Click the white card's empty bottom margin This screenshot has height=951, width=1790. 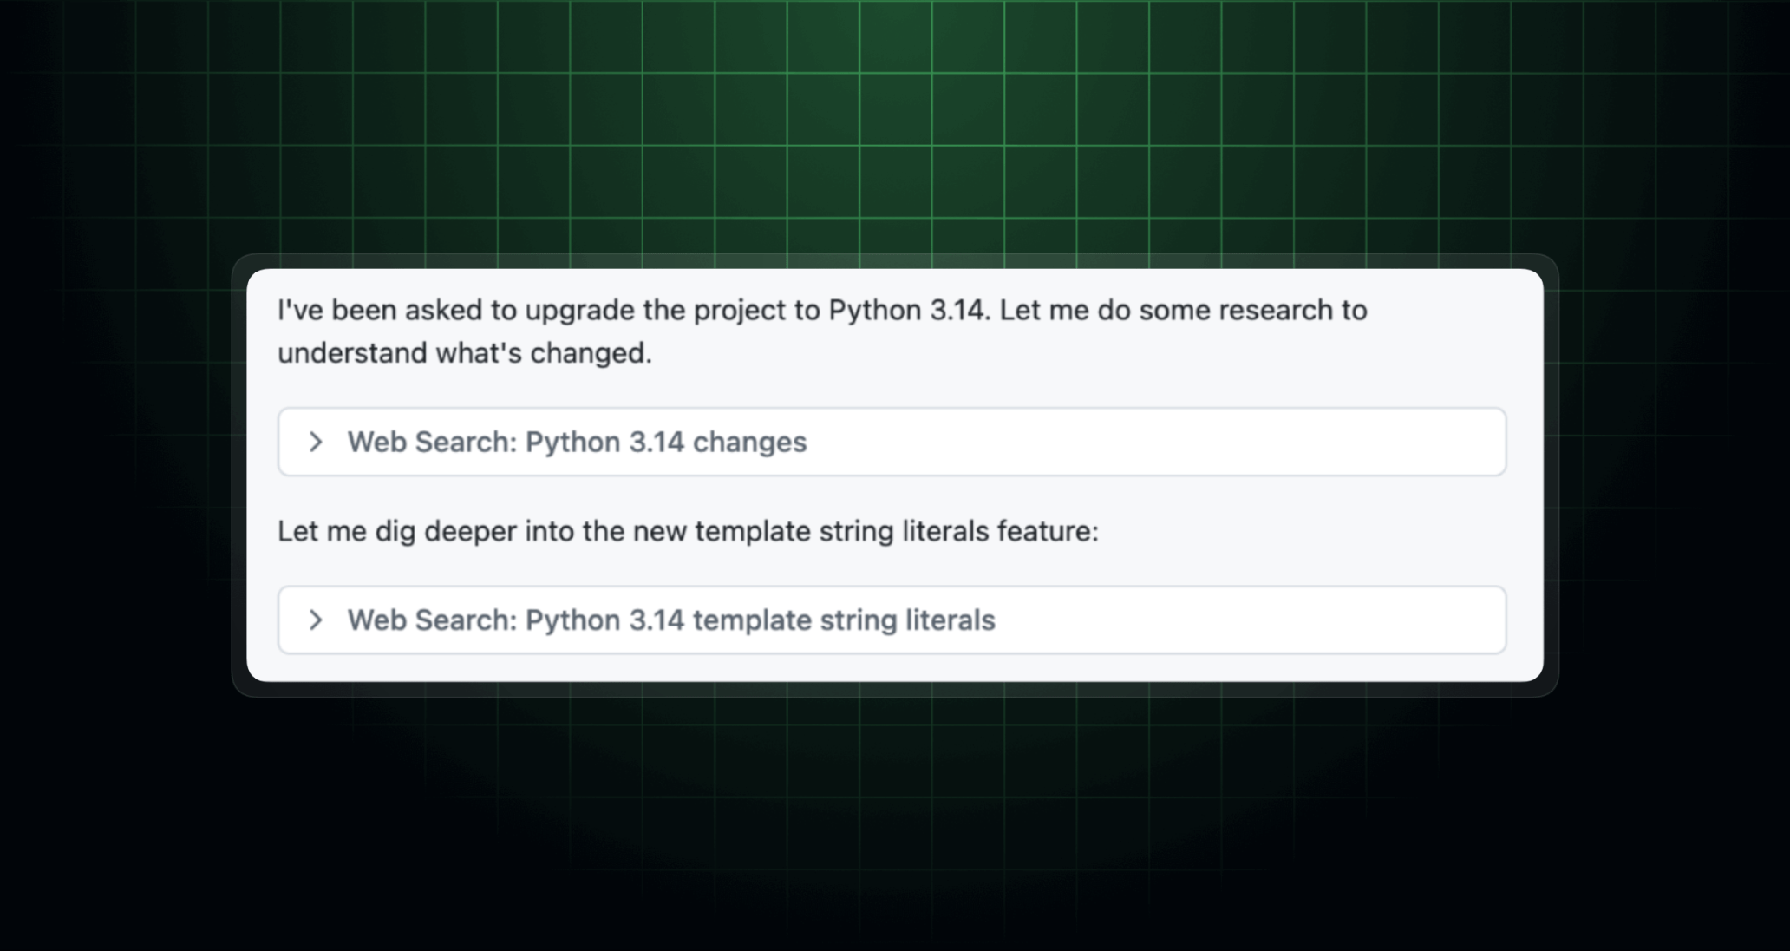click(893, 668)
